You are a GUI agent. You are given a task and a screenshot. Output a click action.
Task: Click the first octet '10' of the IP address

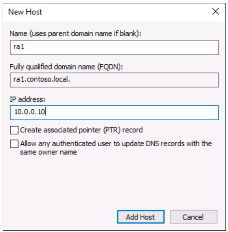point(18,112)
